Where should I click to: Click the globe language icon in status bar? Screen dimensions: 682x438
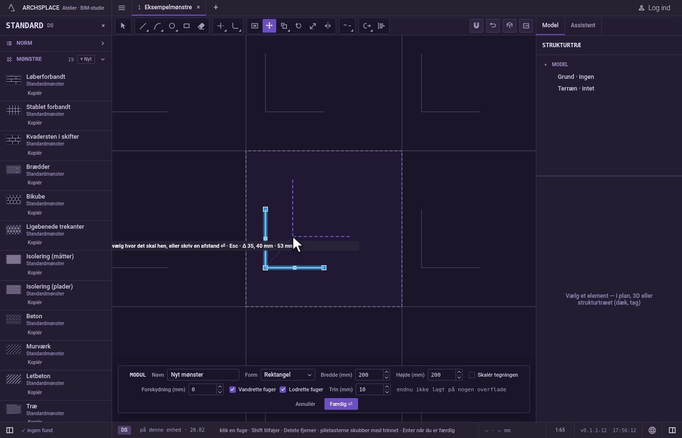(652, 430)
